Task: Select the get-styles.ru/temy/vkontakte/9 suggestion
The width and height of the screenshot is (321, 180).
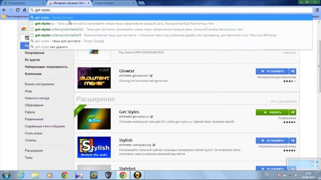Action: (171, 35)
